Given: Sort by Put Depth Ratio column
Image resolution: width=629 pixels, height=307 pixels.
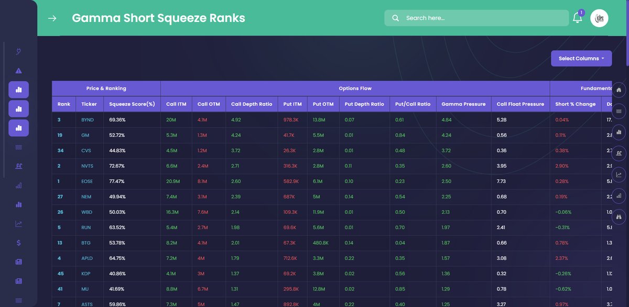Looking at the screenshot, I should pyautogui.click(x=364, y=104).
